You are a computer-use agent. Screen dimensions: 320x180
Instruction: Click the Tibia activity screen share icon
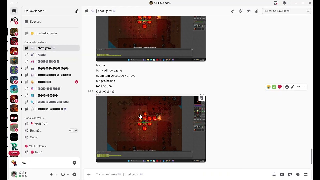(74, 163)
